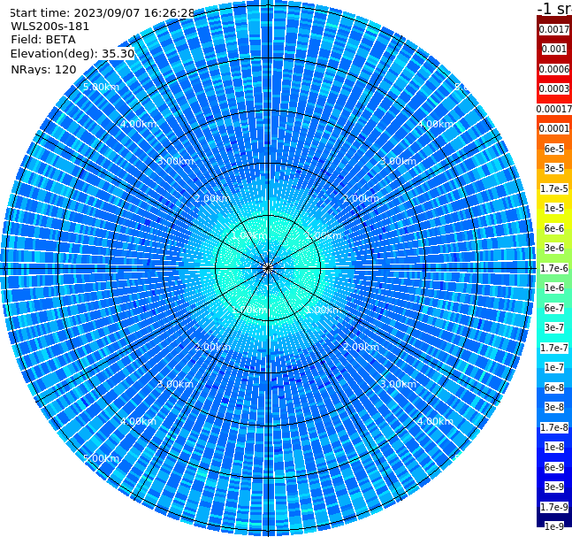Select the 3e-6 colorbar value

click(x=554, y=248)
